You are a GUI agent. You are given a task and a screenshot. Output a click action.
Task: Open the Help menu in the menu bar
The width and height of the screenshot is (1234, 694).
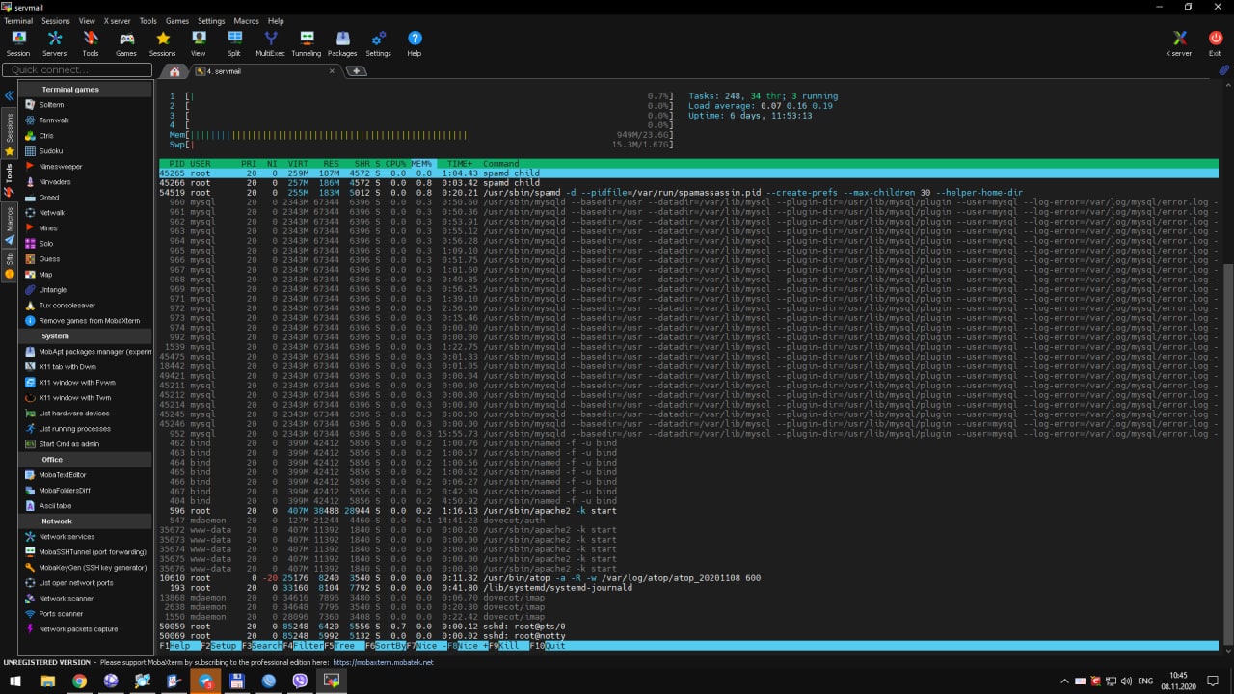276,20
